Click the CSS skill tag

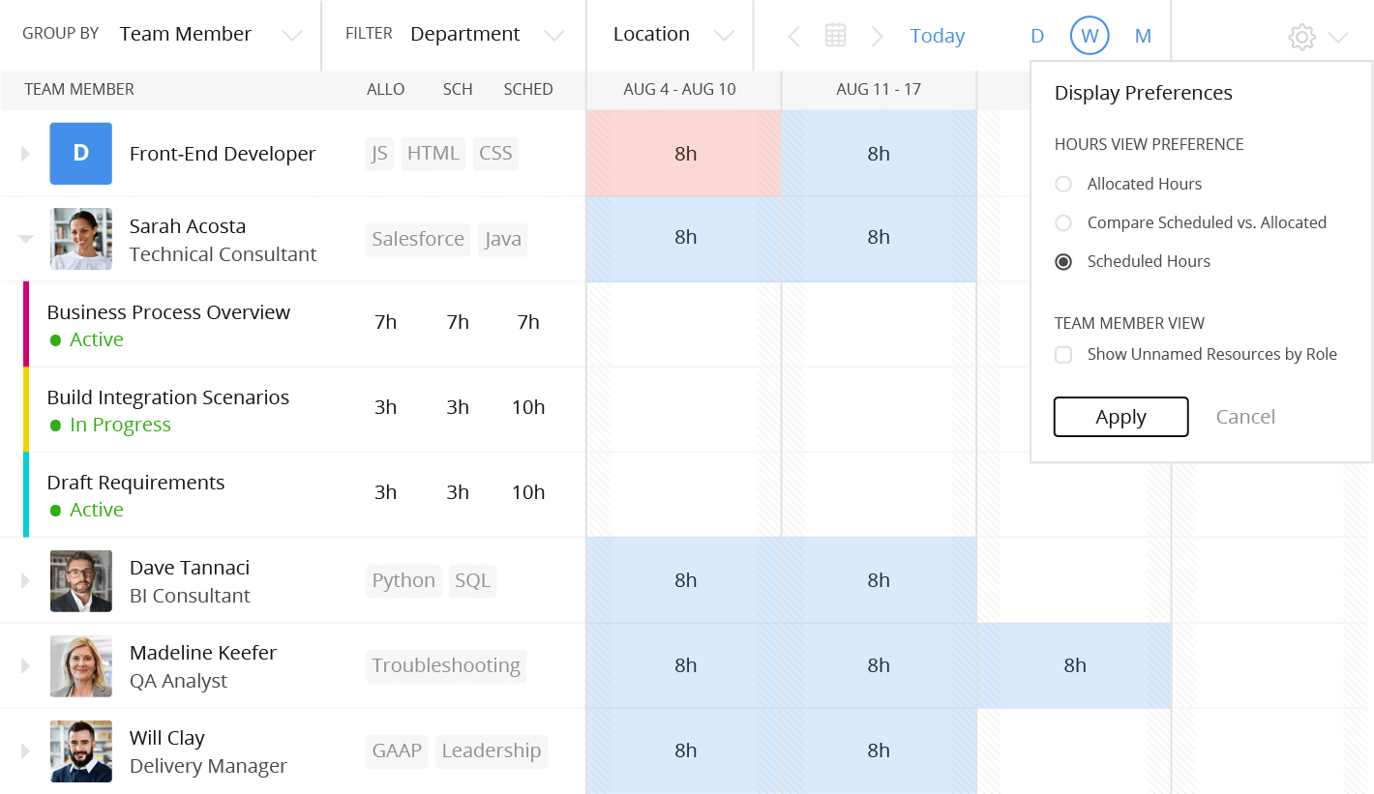[x=495, y=154]
